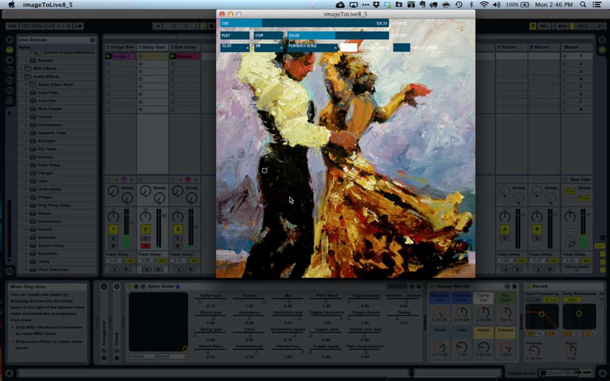The height and width of the screenshot is (381, 610).
Task: Click the PLAY button
Action: 234,36
